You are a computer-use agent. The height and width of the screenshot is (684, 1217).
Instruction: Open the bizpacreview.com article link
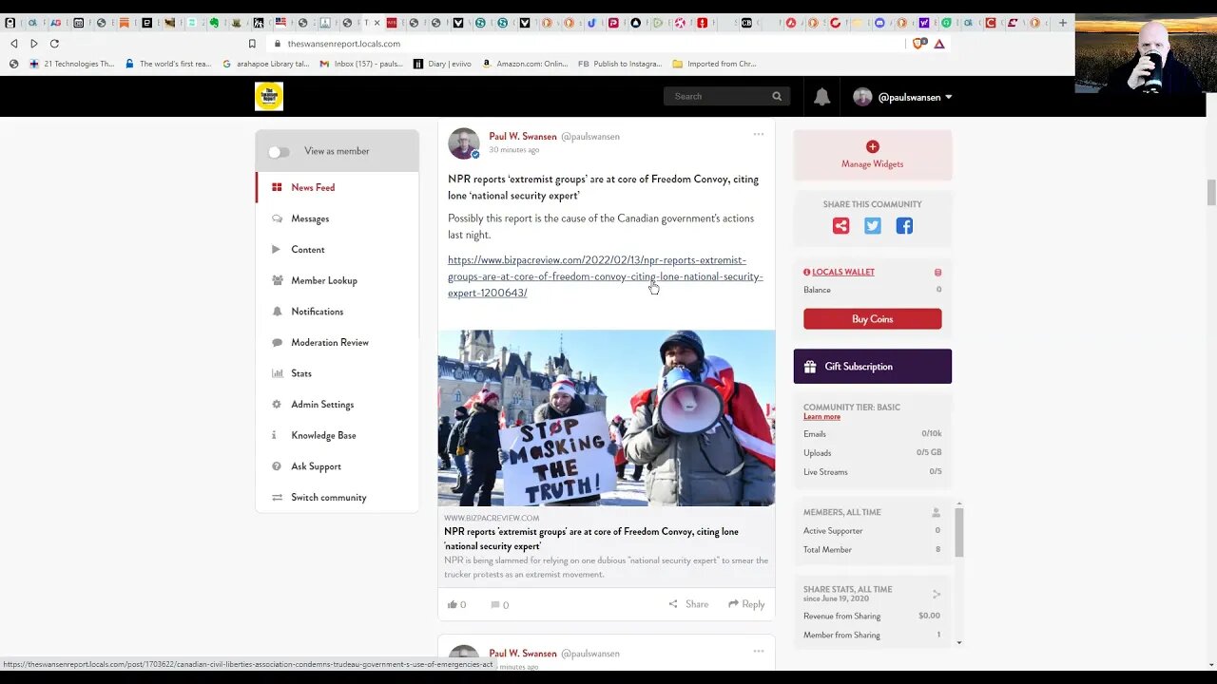coord(606,276)
